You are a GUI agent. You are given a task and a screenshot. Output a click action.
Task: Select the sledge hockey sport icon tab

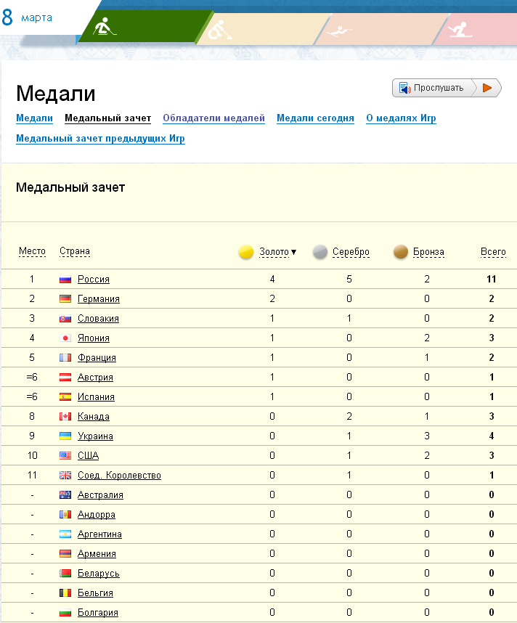click(x=107, y=29)
